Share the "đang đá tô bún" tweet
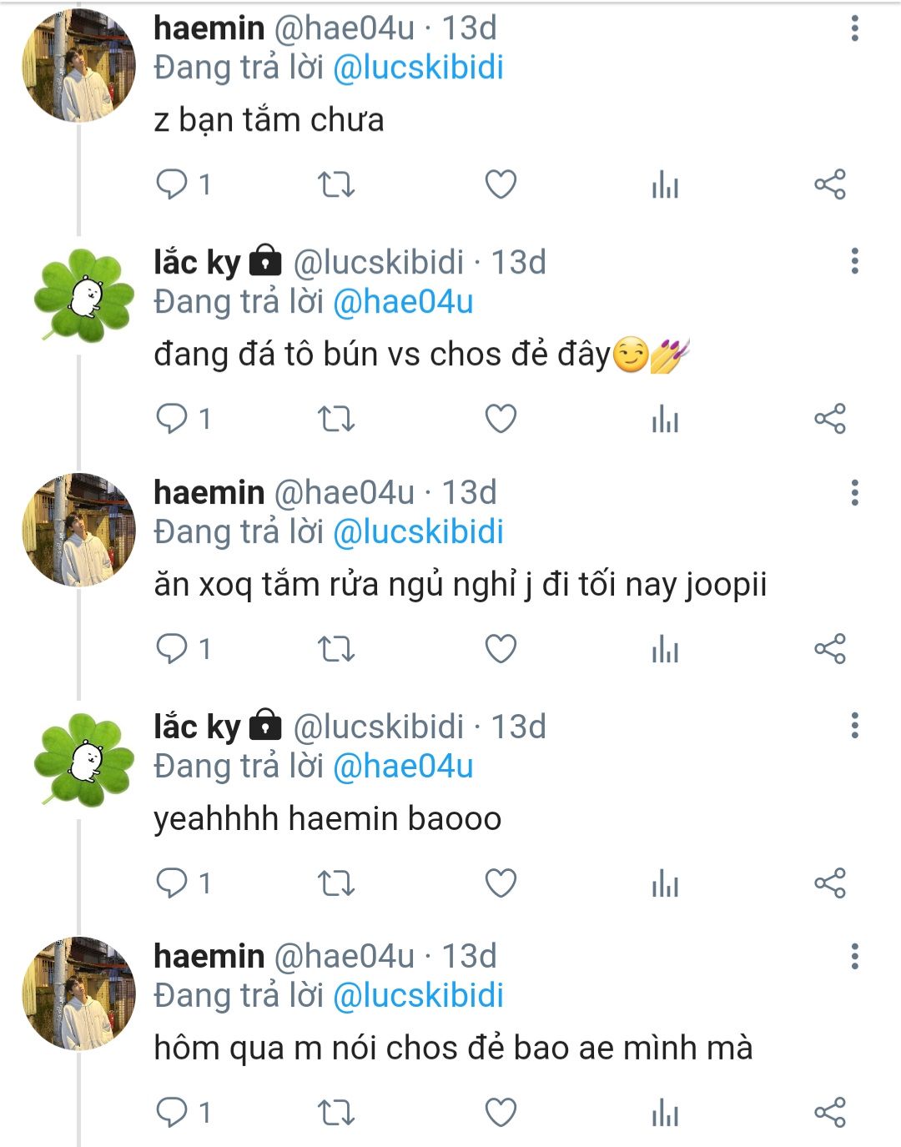 click(829, 419)
